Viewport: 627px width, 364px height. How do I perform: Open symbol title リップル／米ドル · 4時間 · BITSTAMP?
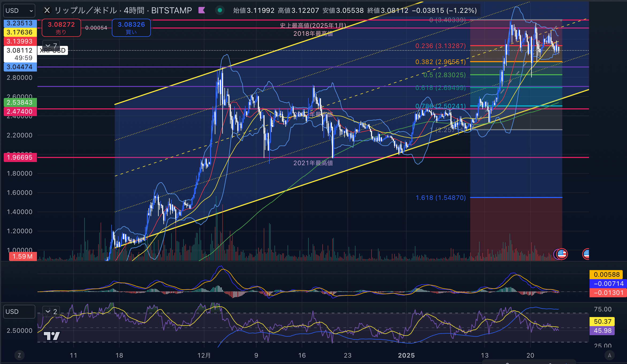[123, 10]
